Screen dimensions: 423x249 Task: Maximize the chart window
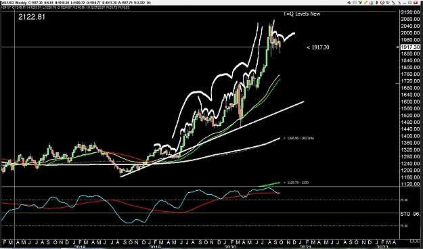tap(410, 3)
